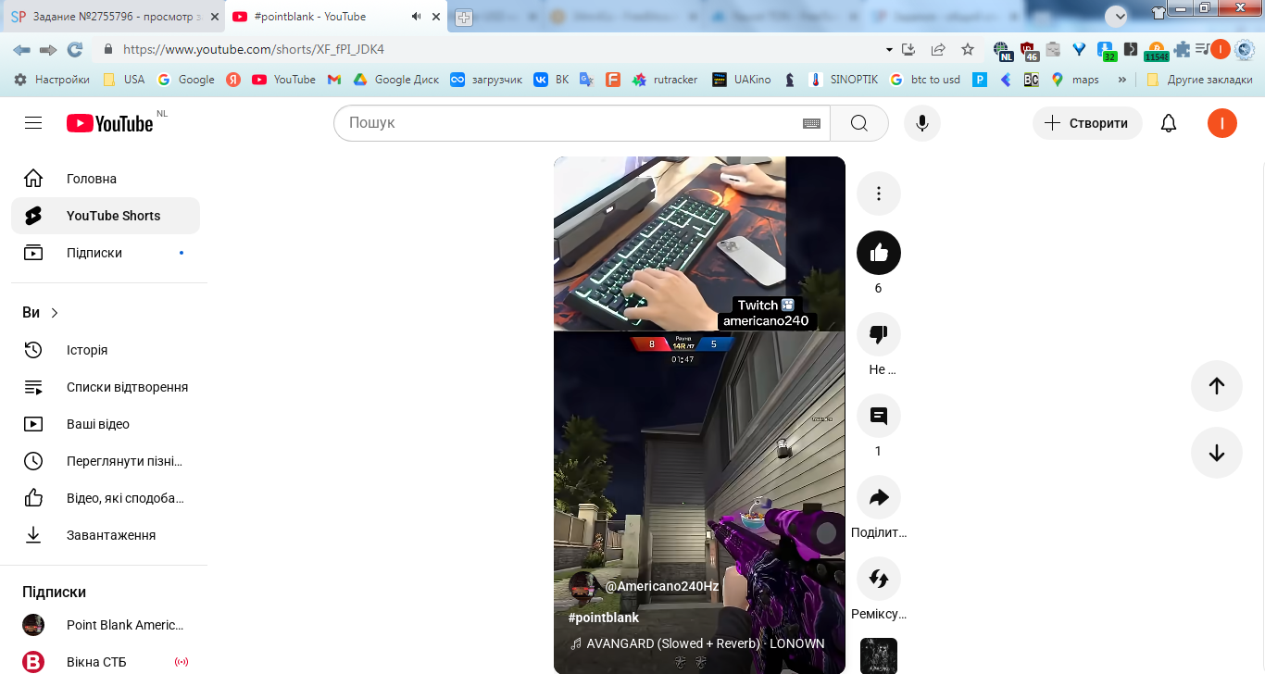Mute the tab via its speaker icon
1265x674 pixels.
[416, 17]
